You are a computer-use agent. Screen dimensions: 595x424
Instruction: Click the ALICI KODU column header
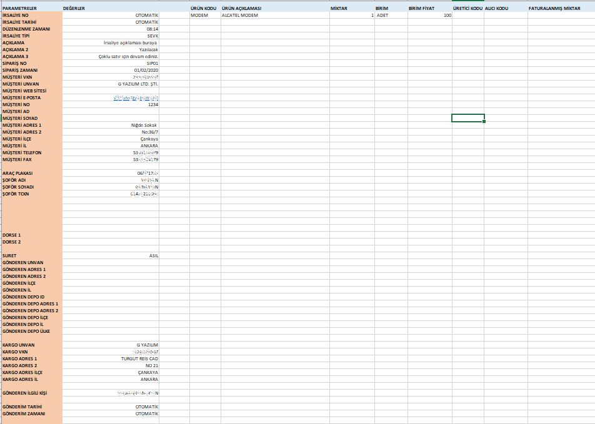tap(506, 9)
